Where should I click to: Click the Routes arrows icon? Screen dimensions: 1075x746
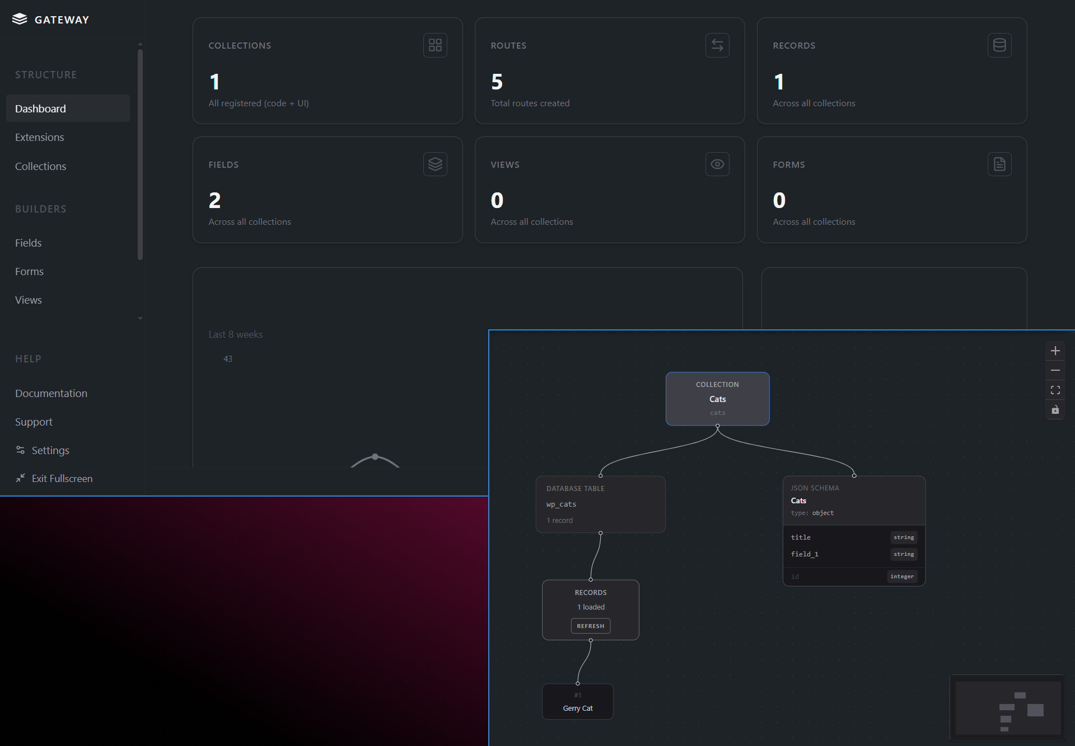[717, 45]
